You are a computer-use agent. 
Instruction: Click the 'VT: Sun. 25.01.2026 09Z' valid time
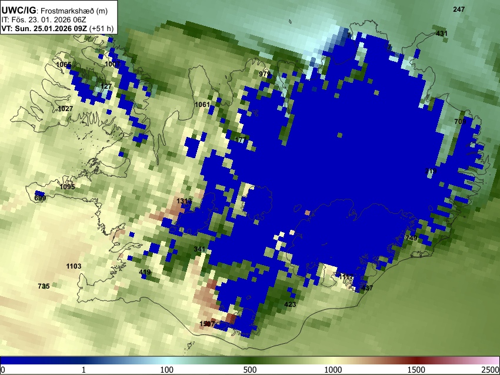pyautogui.click(x=44, y=28)
